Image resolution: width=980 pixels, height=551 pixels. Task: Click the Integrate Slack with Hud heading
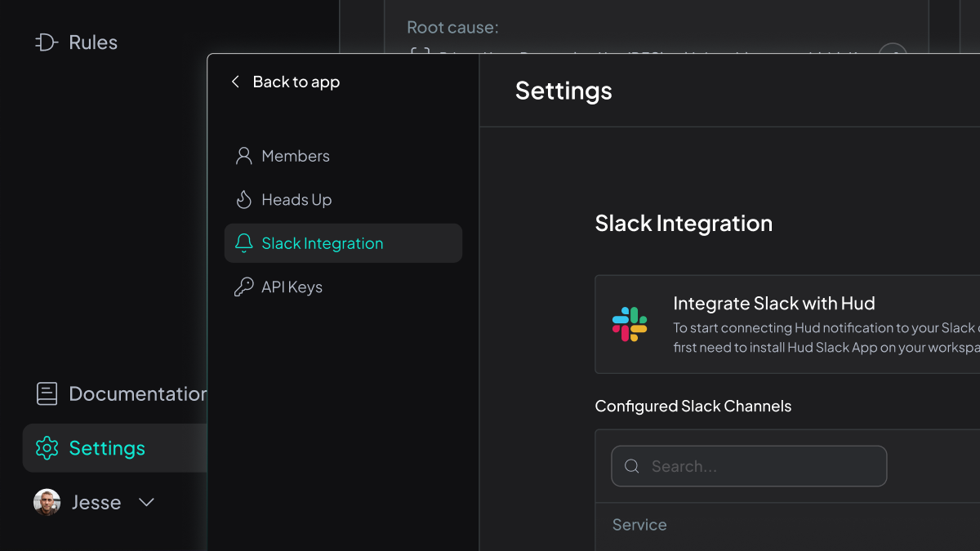click(x=774, y=304)
